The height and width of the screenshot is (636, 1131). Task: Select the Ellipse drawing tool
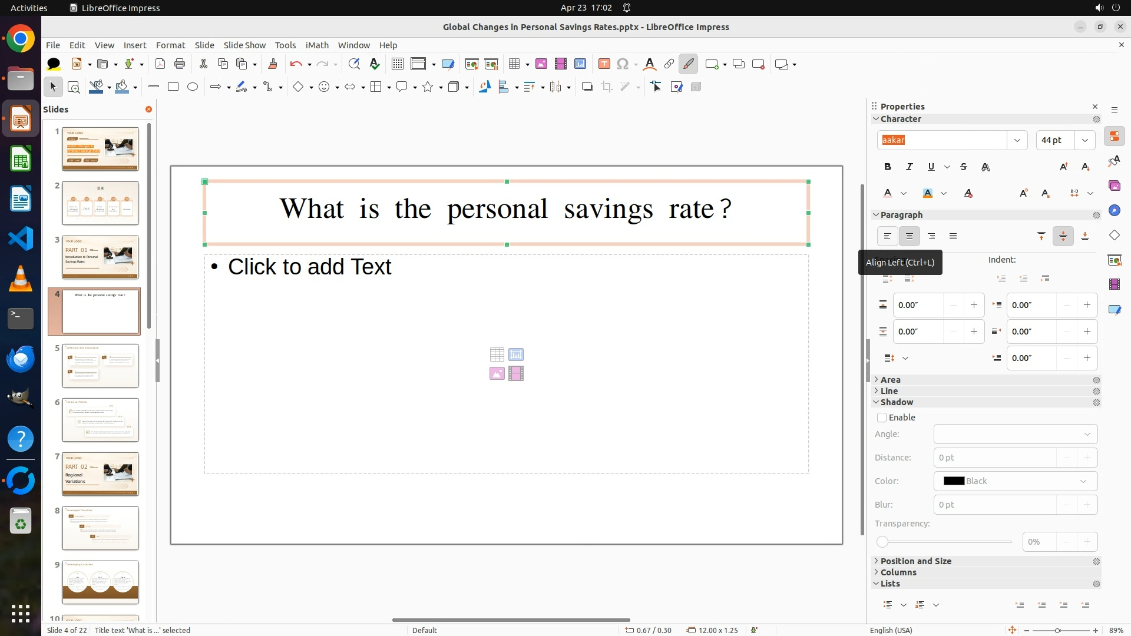(x=193, y=87)
